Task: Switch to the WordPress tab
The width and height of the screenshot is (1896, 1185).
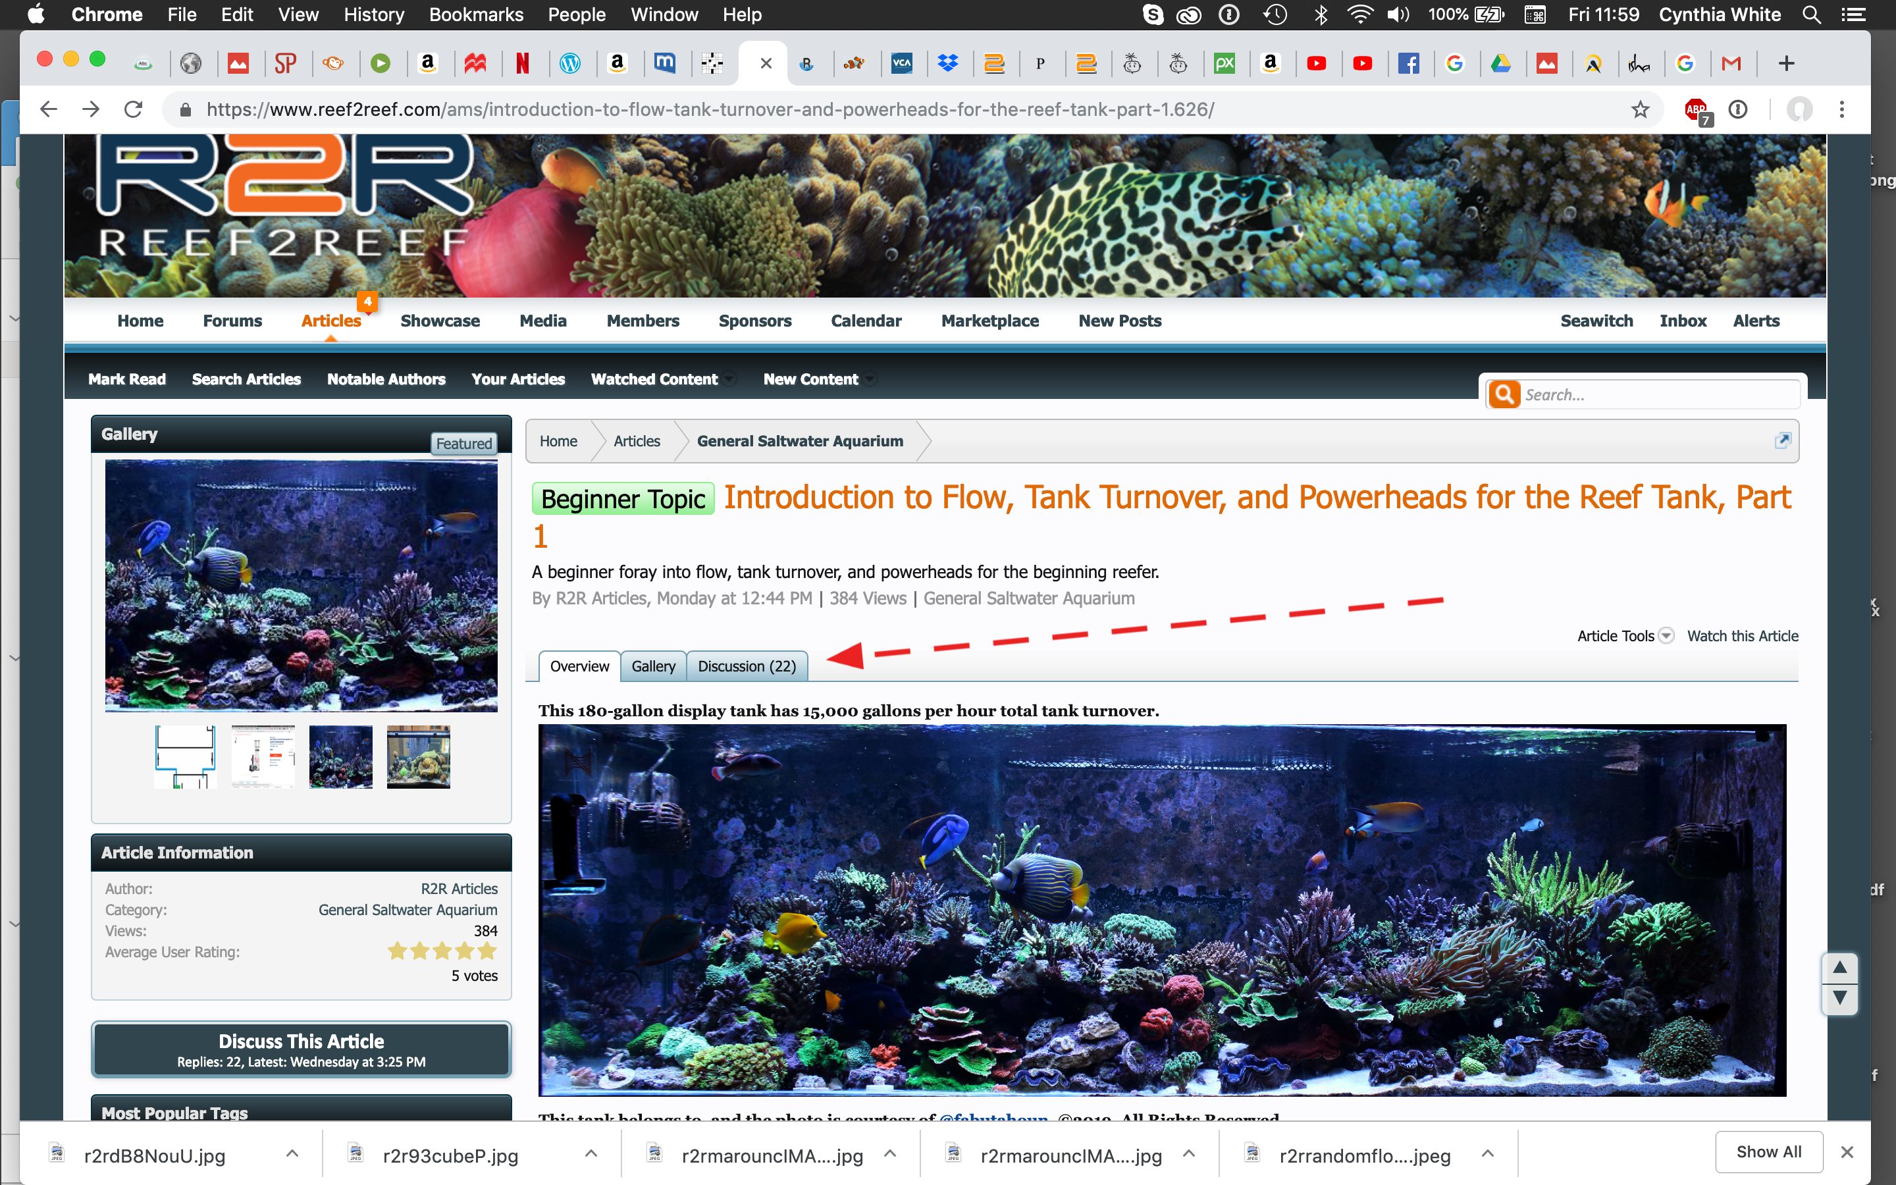Action: (x=569, y=63)
